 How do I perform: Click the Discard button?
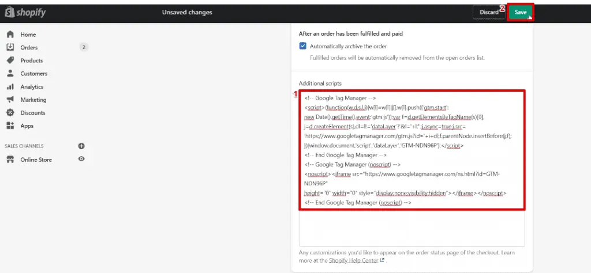click(489, 12)
